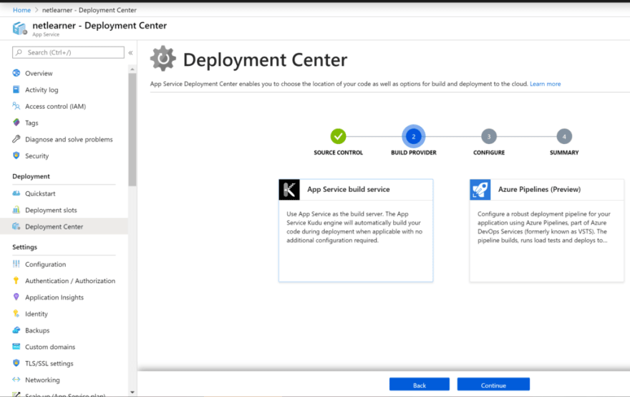Click the Back button

point(420,385)
